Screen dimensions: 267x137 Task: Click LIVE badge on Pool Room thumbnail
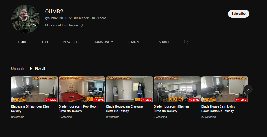coord(99,100)
